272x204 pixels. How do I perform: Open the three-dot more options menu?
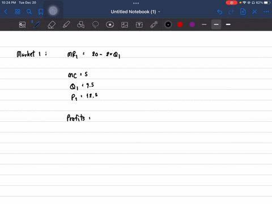point(266,12)
